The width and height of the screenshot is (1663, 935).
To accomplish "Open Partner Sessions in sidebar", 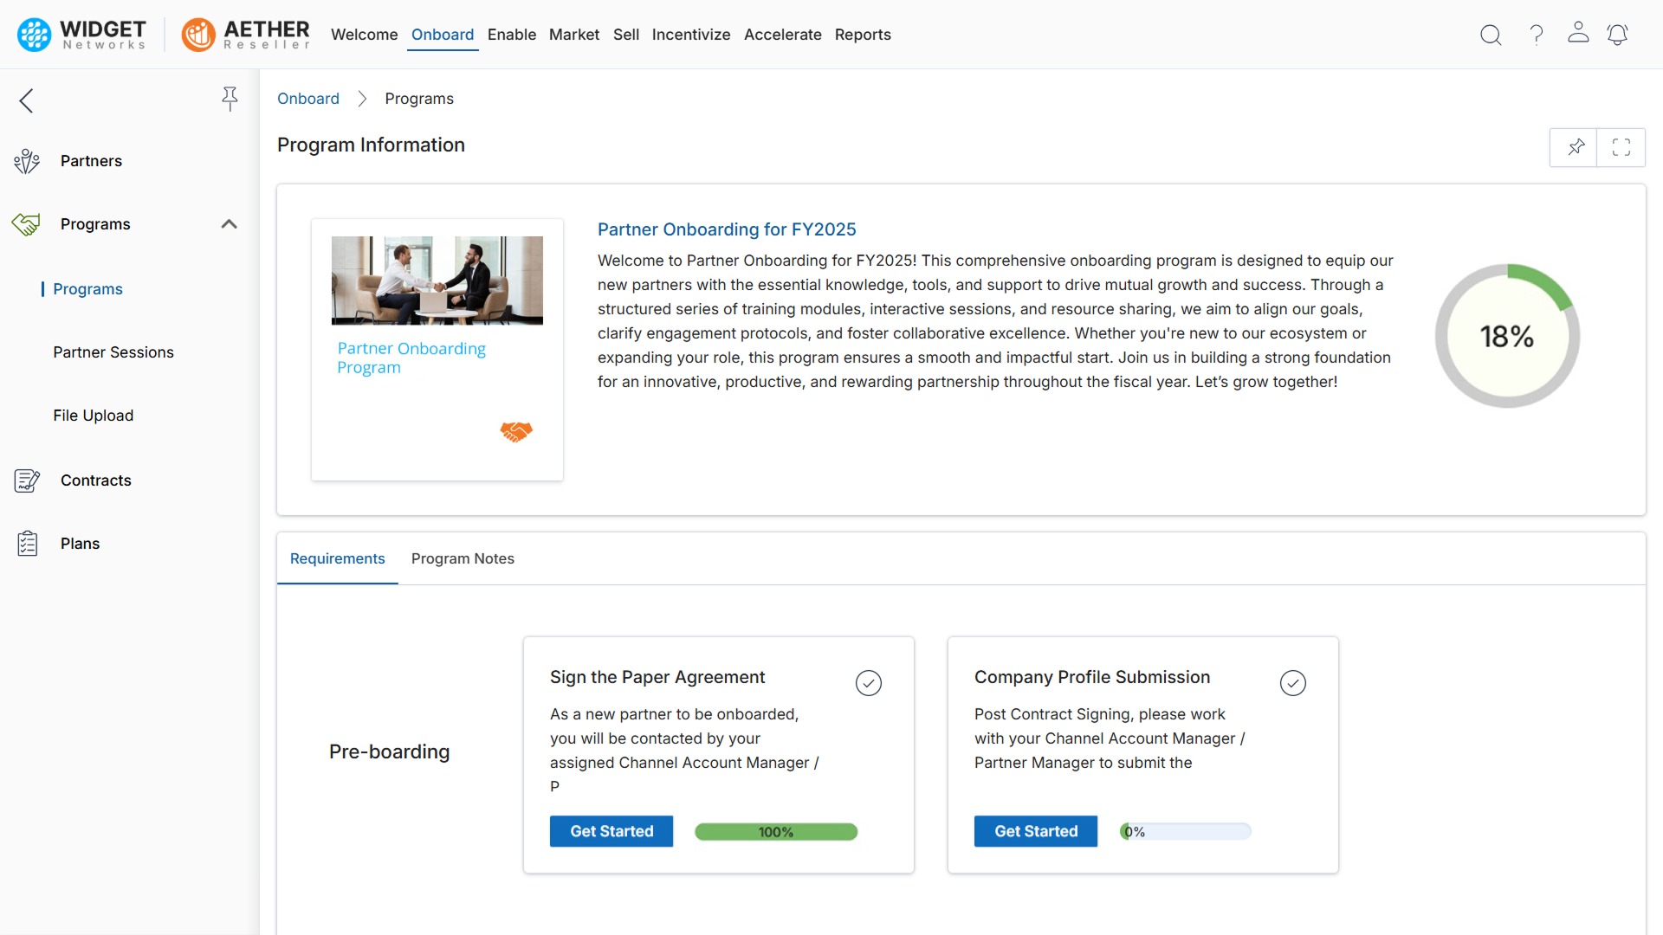I will coord(113,352).
